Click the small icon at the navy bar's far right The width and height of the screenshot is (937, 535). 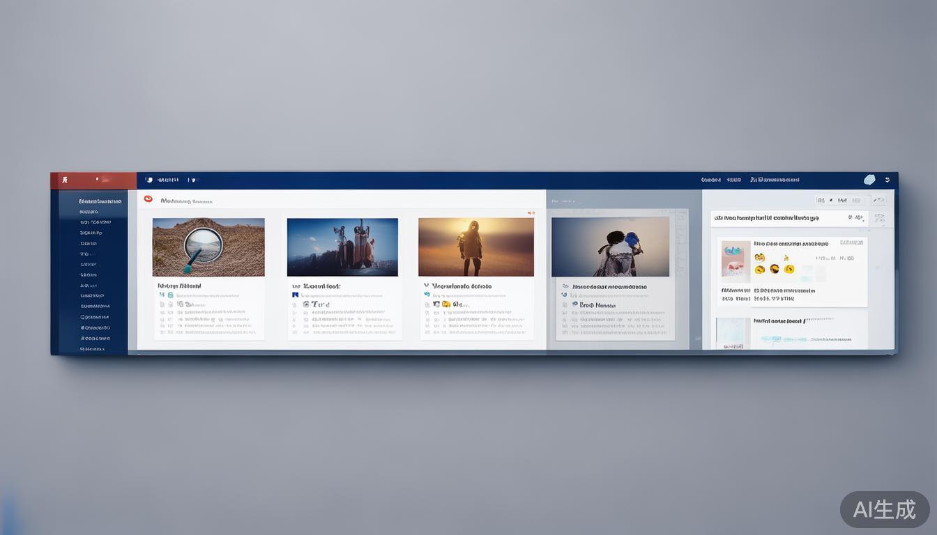888,180
